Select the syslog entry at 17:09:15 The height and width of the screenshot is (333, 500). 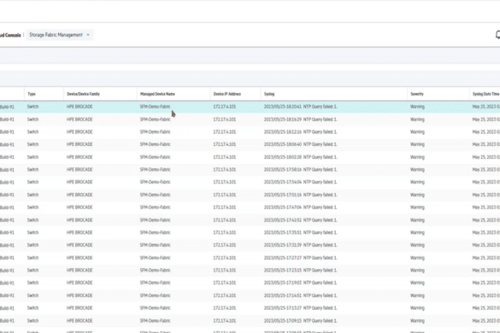(x=250, y=320)
